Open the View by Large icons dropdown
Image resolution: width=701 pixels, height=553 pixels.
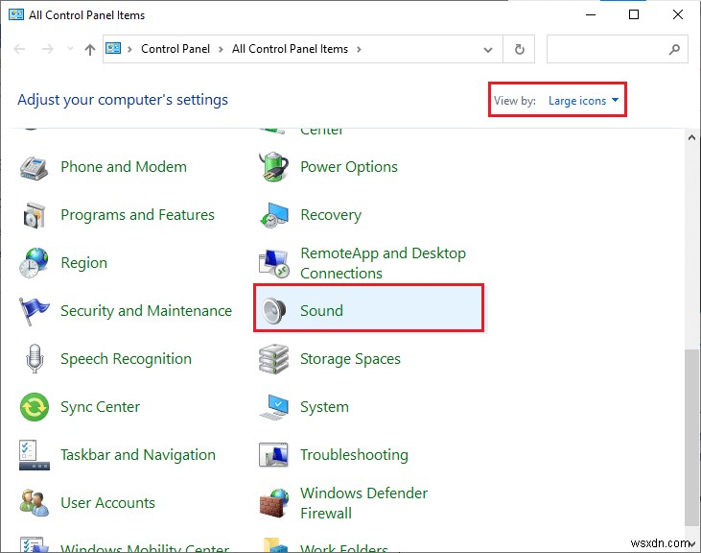[583, 101]
